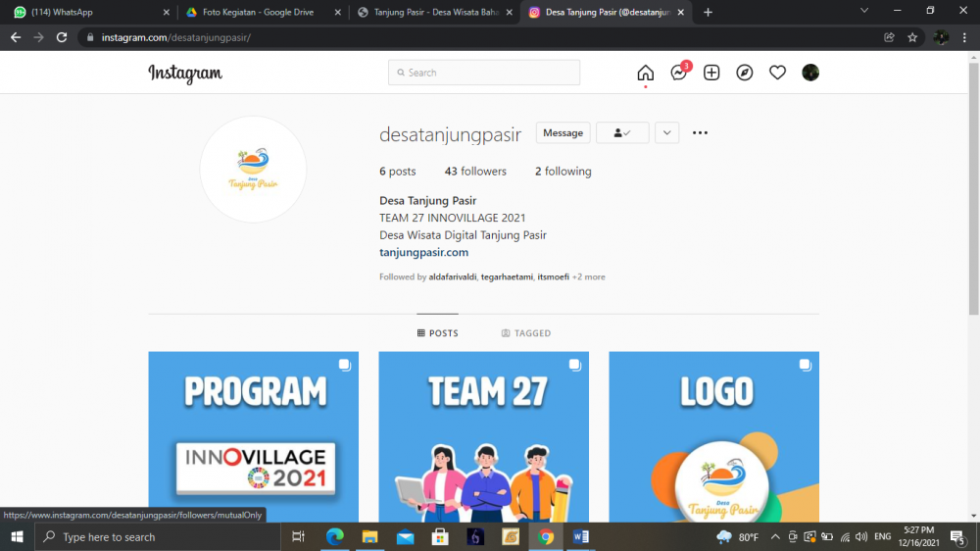This screenshot has width=980, height=551.
Task: Open the TEAM 27 post
Action: 484,436
